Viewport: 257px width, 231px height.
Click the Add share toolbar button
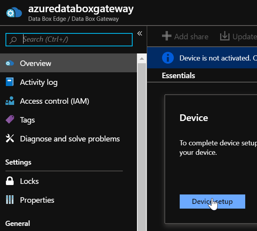(185, 37)
